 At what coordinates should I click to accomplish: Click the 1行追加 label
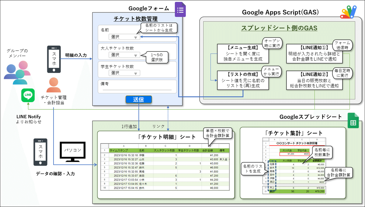pos(130,126)
